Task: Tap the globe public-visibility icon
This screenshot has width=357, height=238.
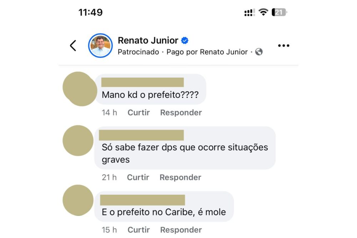Action: pos(259,52)
